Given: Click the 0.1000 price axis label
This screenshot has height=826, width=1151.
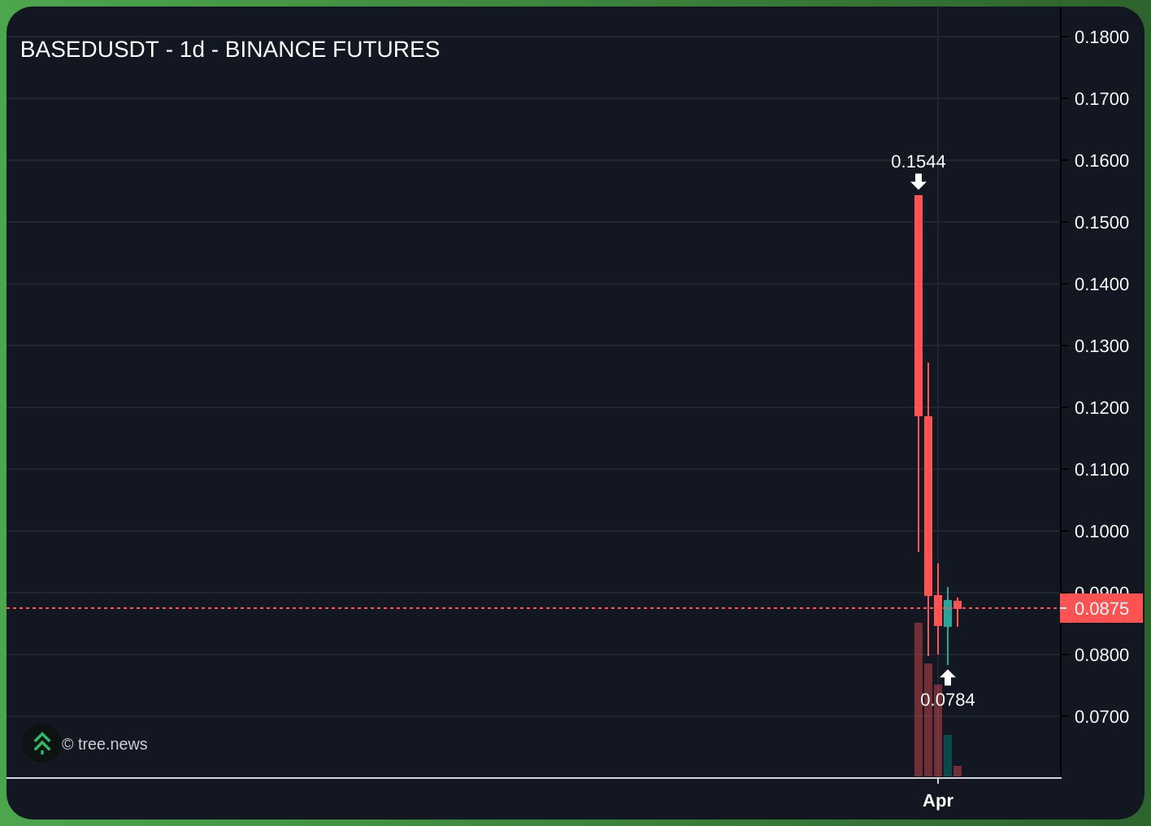Looking at the screenshot, I should pos(1101,532).
